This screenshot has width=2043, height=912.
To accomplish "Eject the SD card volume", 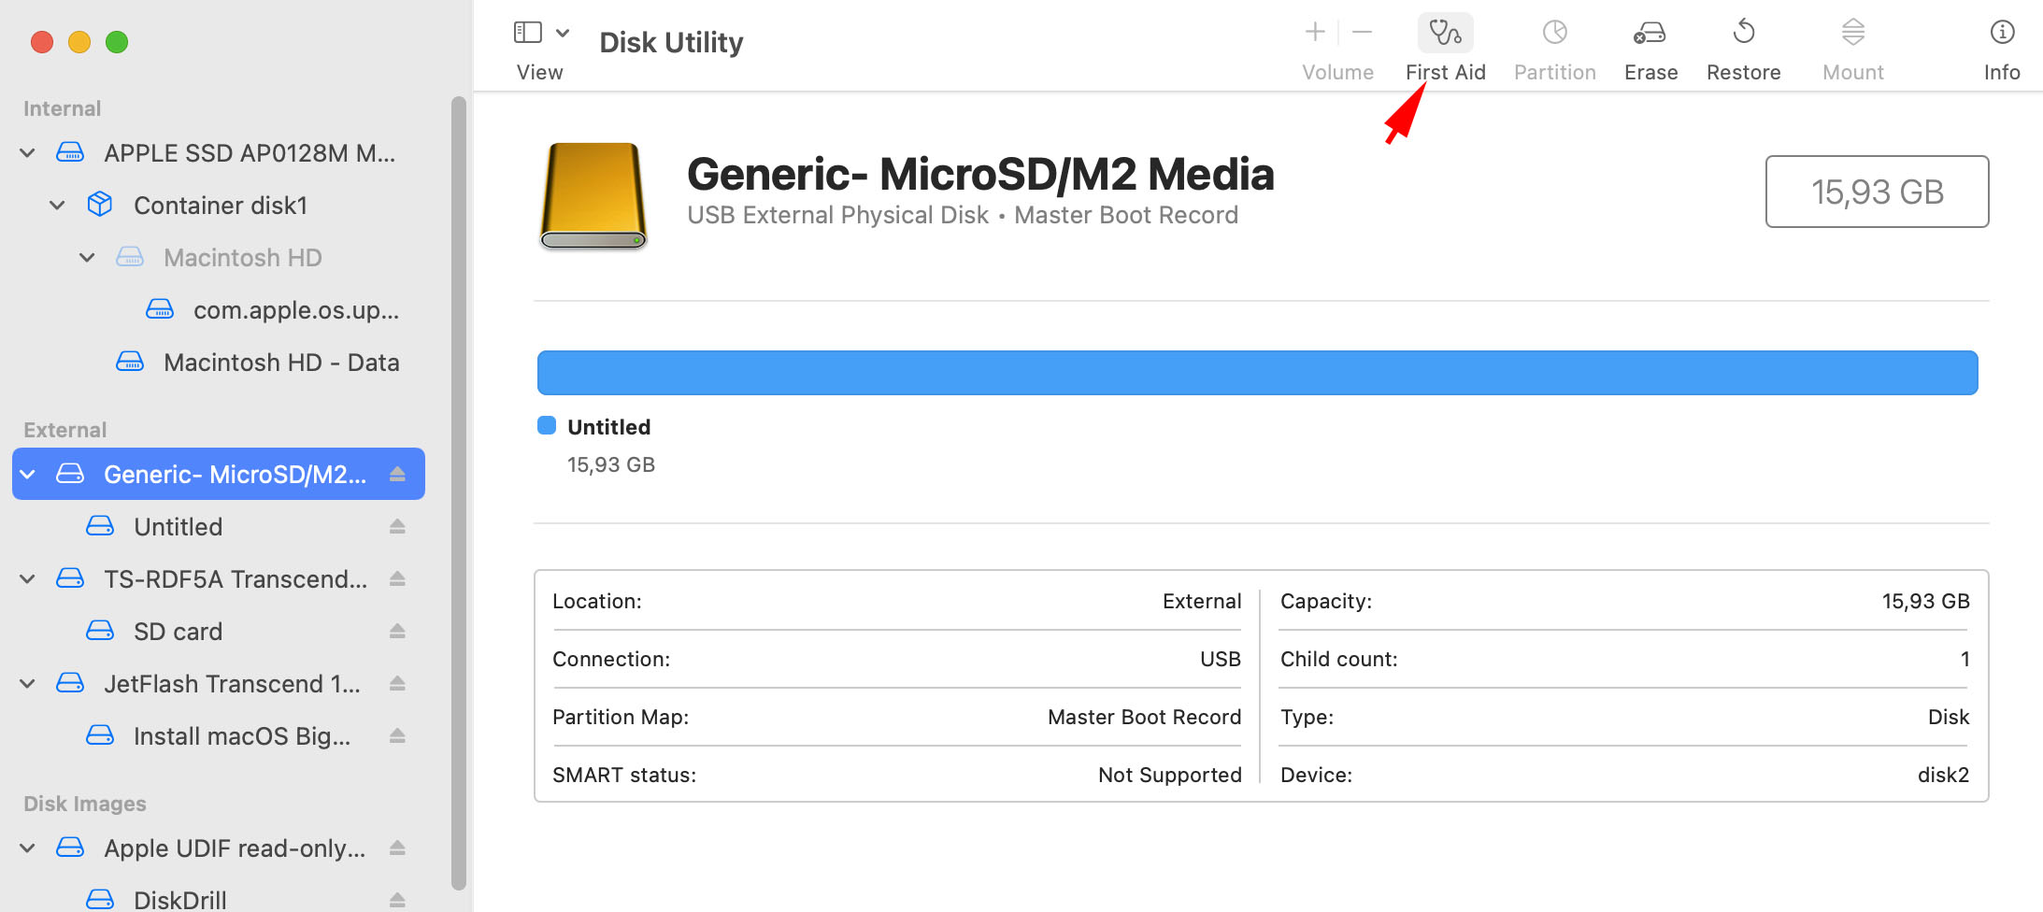I will point(397,631).
